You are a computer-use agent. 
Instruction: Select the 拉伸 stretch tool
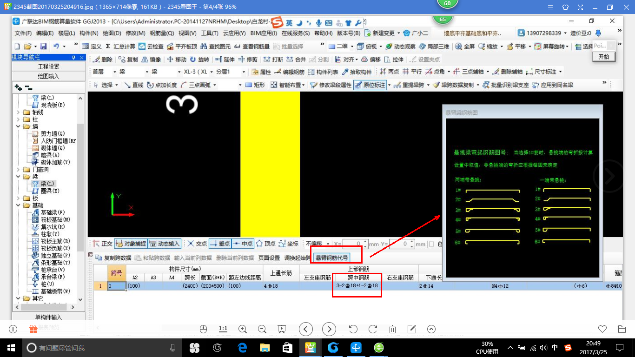click(394, 59)
